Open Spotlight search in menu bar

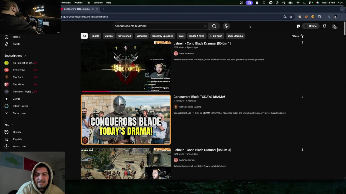tap(304, 3)
